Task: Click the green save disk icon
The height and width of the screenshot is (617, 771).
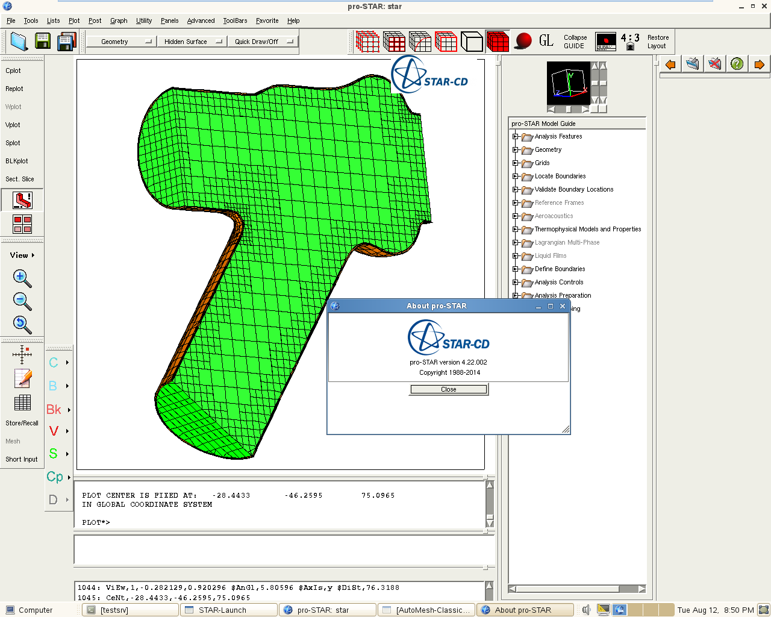Action: click(43, 42)
